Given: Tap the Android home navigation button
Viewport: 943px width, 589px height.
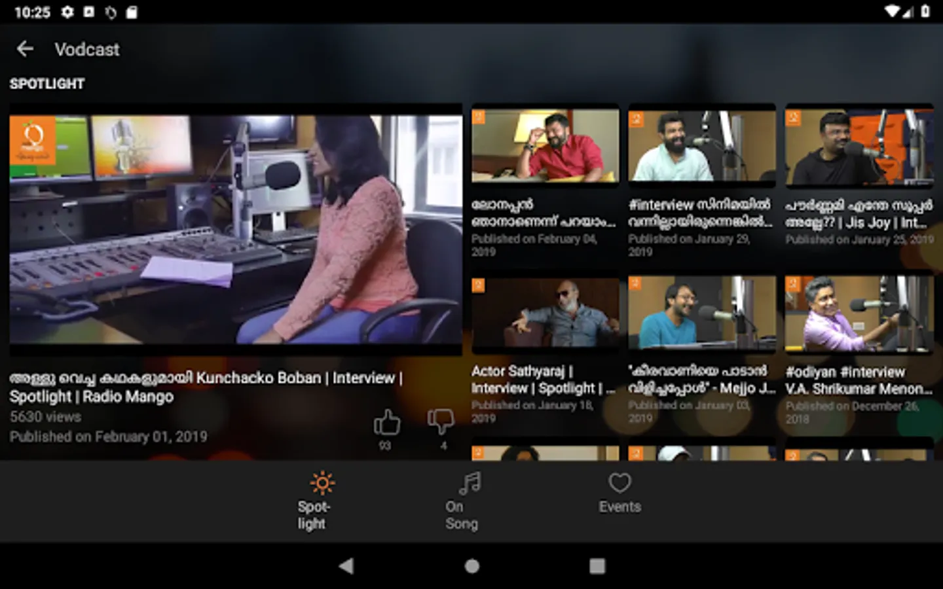Looking at the screenshot, I should click(471, 565).
